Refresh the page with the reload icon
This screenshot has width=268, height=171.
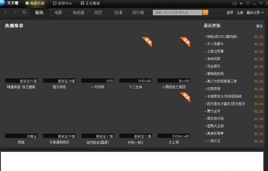[x=24, y=13]
